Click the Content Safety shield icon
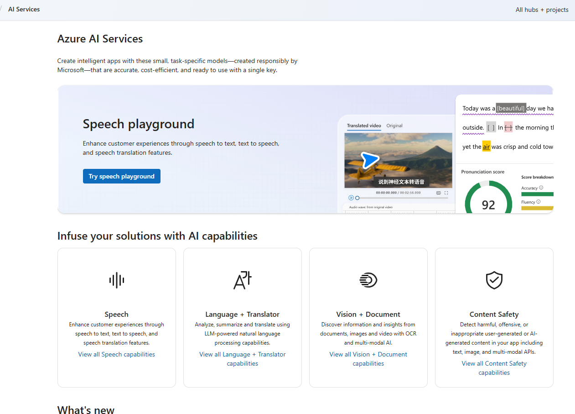 click(x=494, y=280)
